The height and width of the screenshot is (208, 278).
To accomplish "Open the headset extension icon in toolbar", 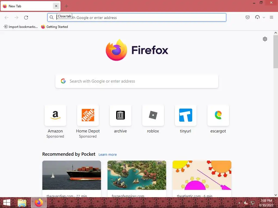I will tap(257, 17).
